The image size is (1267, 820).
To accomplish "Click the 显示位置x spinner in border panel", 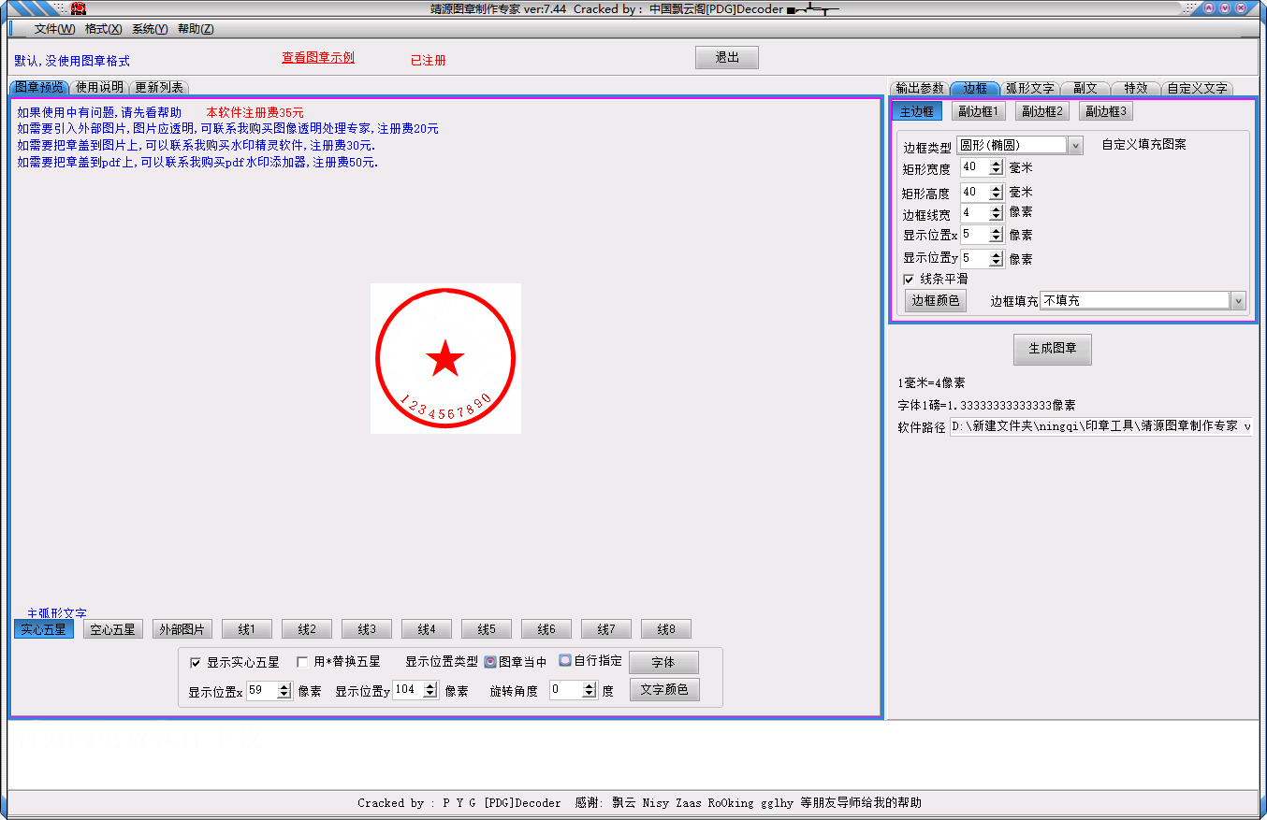I will tap(996, 235).
